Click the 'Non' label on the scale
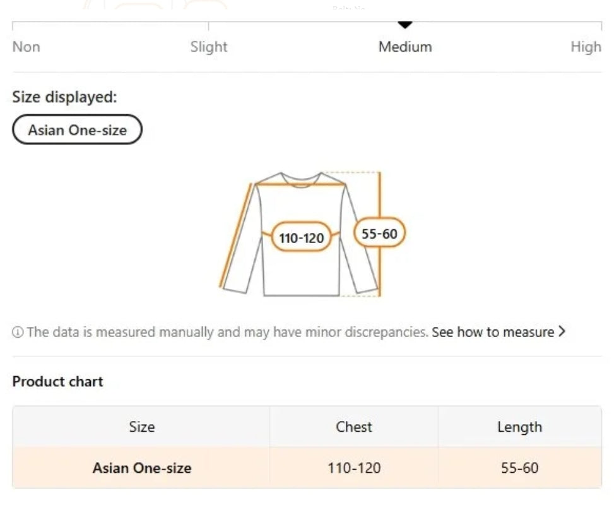 point(27,47)
